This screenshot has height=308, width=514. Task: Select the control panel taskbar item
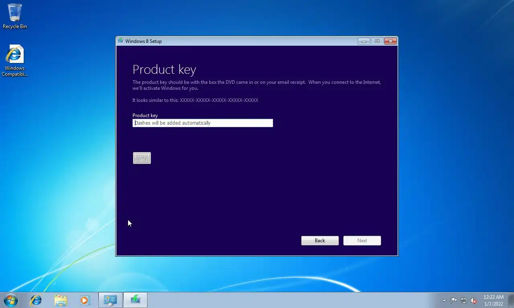(x=110, y=300)
